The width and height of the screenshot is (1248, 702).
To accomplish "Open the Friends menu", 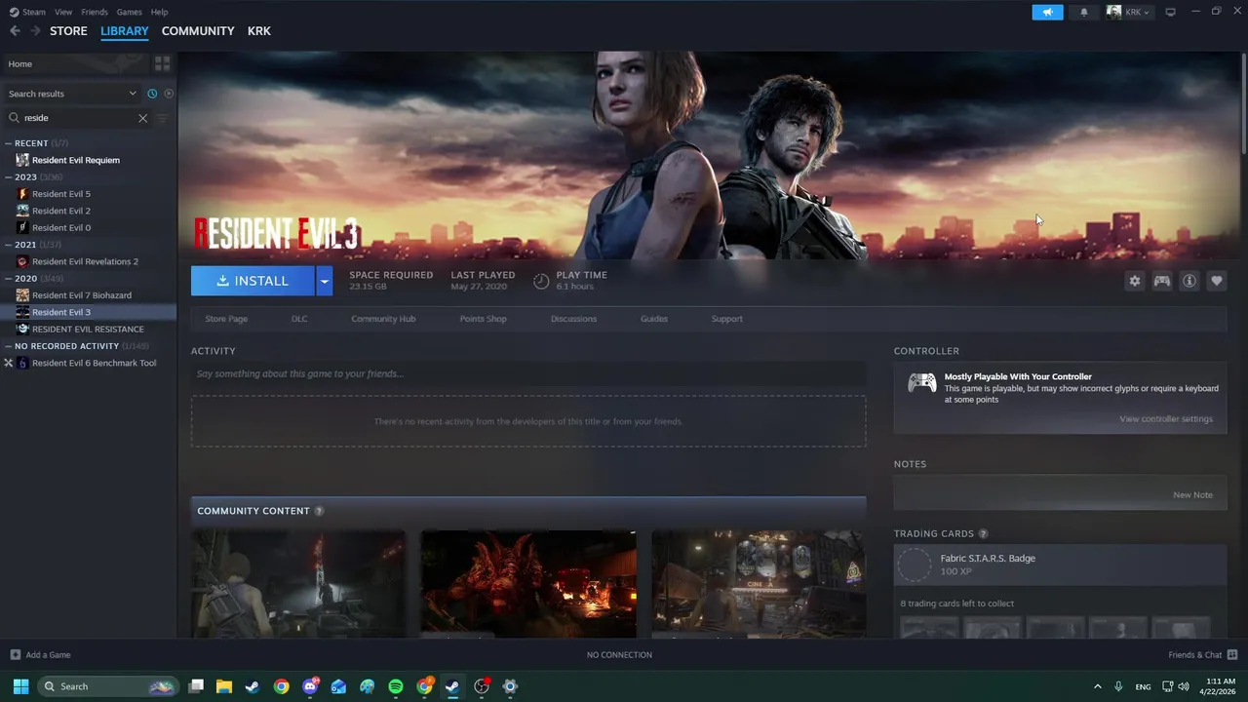I will [x=95, y=12].
